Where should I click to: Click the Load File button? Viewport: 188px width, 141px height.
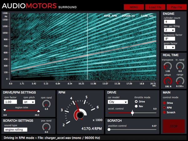tap(155, 7)
